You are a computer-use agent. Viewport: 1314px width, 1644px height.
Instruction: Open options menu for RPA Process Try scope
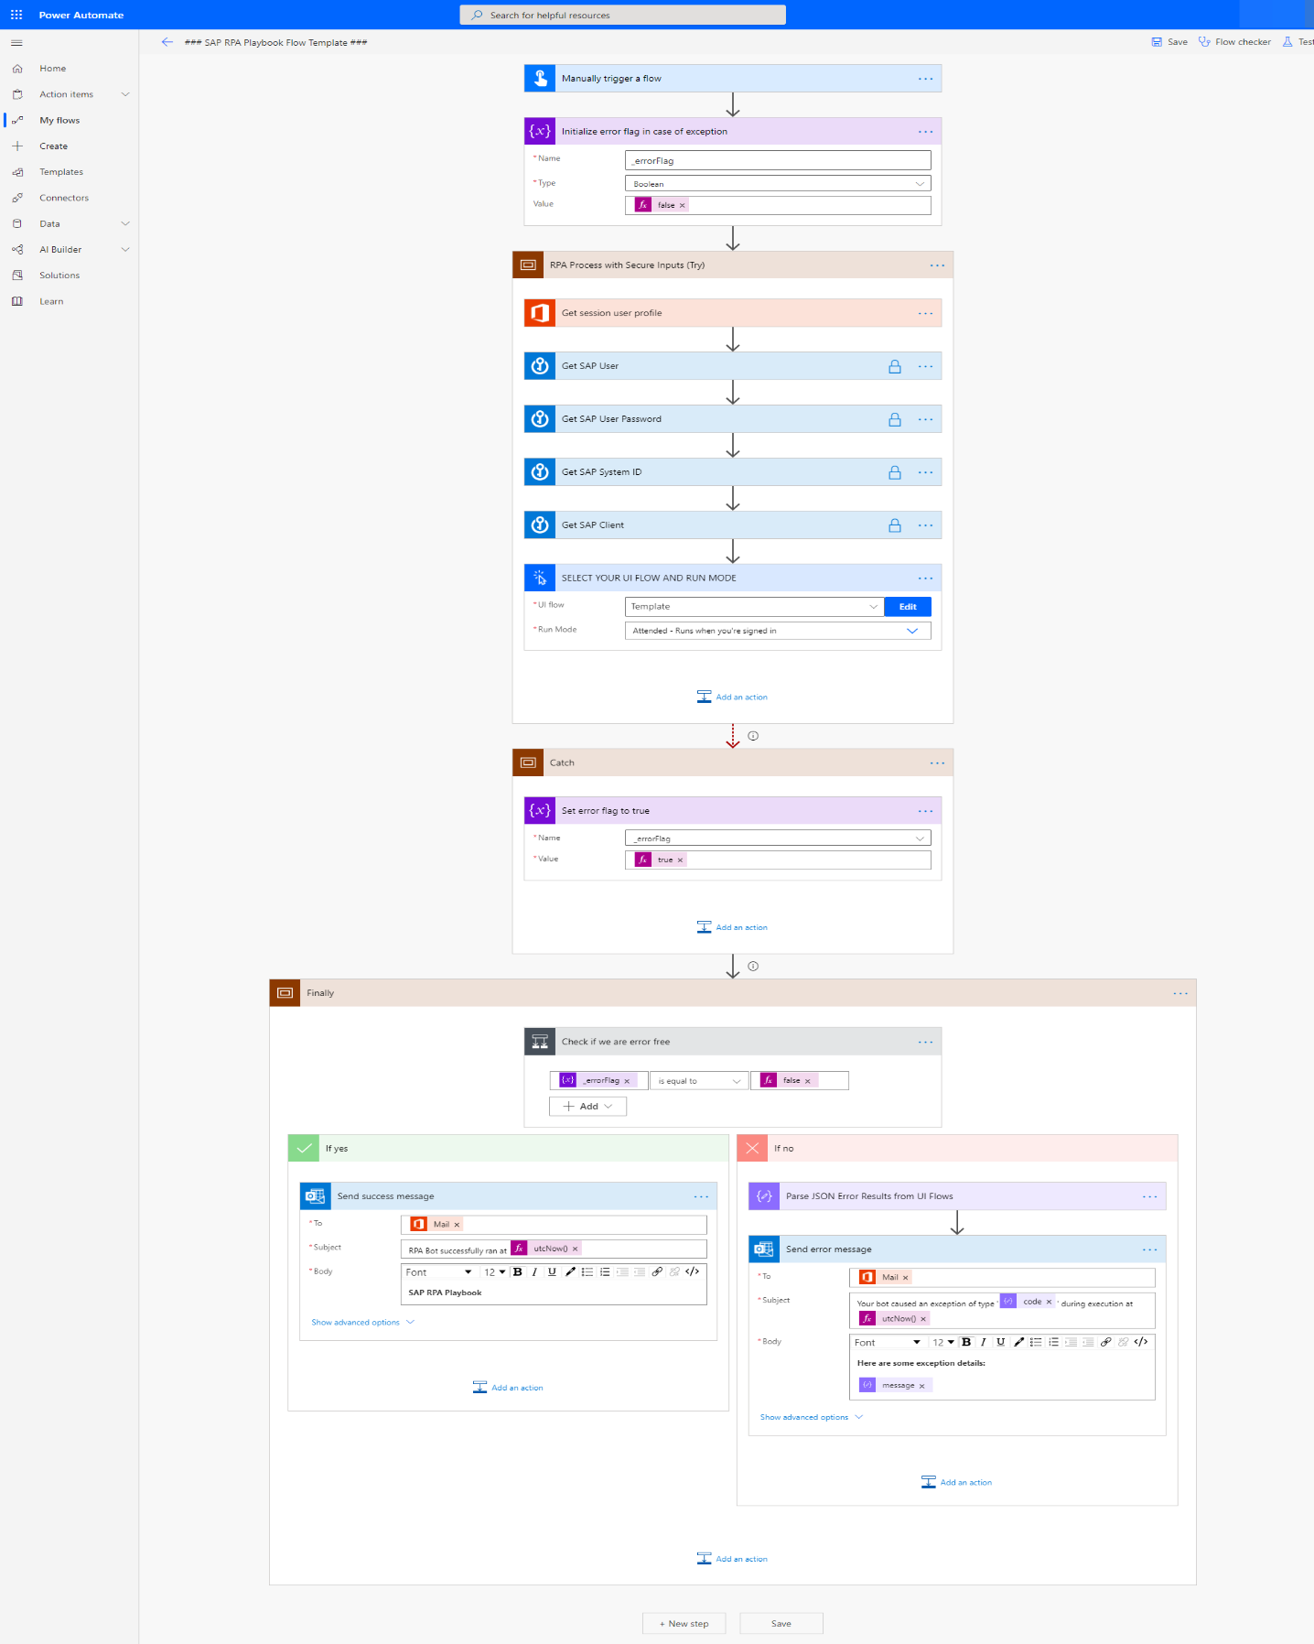938,265
